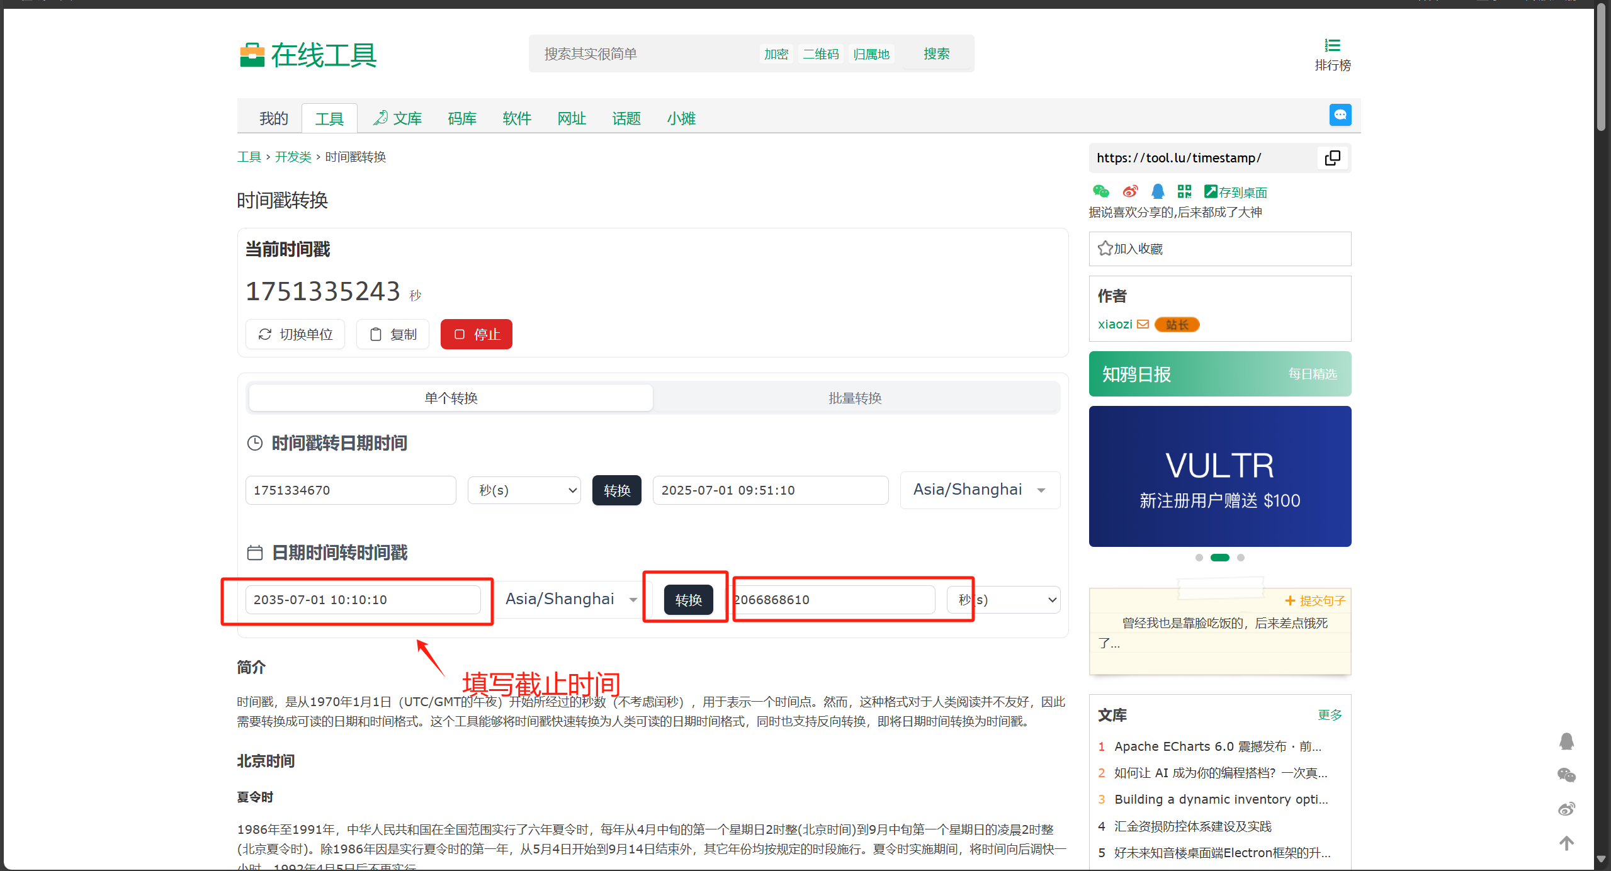
Task: Show the QR code share icon
Action: [x=1185, y=191]
